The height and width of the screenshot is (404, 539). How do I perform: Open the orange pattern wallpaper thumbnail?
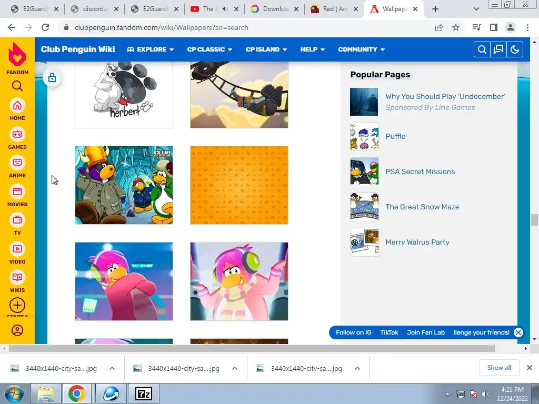pos(239,185)
